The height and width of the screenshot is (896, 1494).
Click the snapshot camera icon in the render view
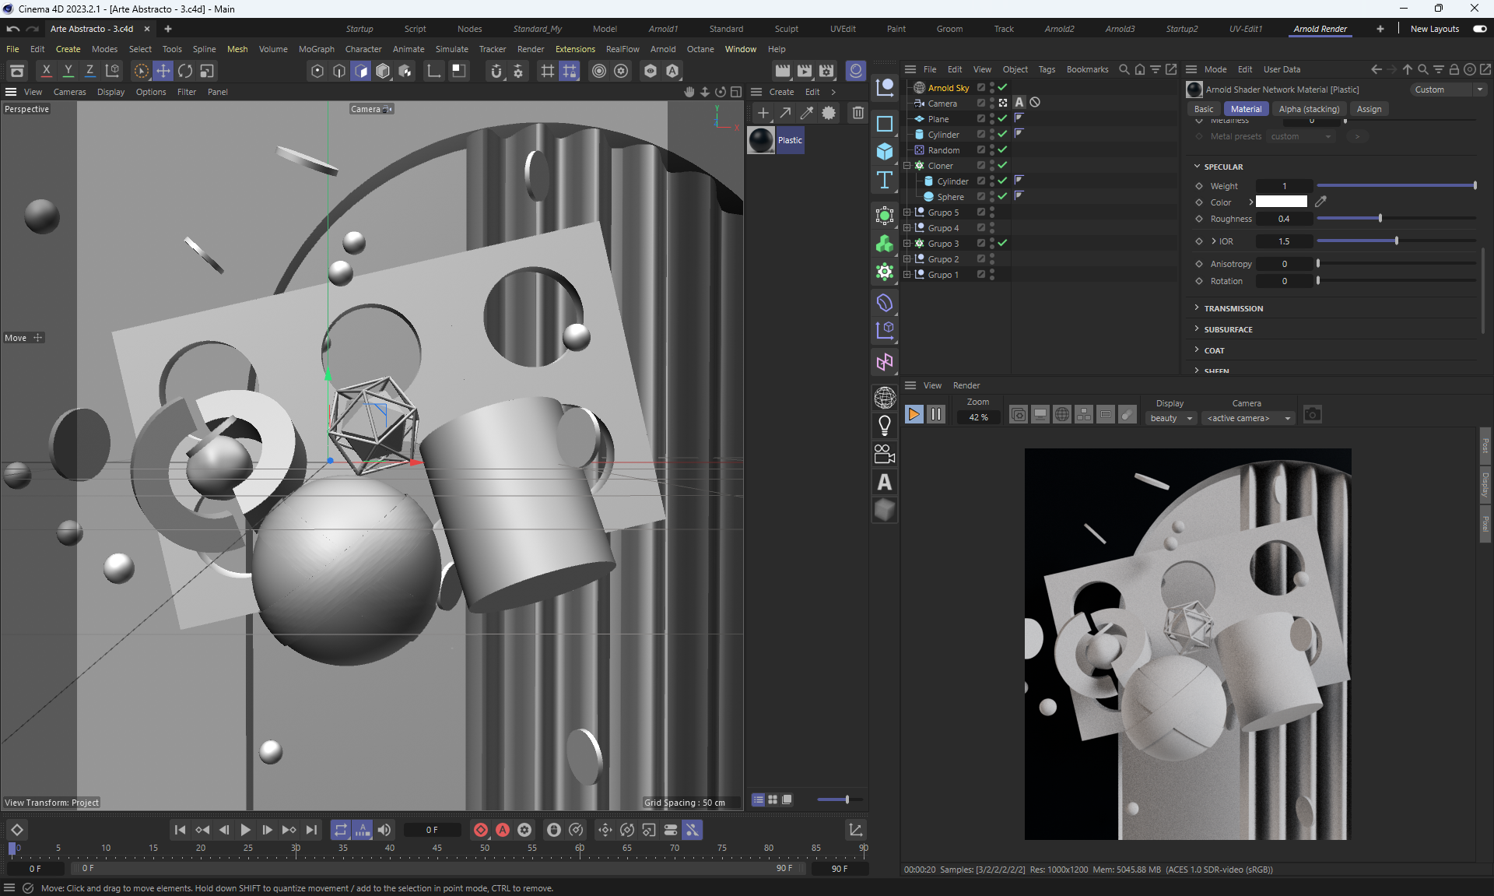1312,415
